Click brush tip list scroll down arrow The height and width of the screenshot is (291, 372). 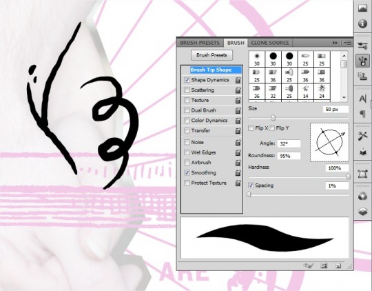point(344,97)
